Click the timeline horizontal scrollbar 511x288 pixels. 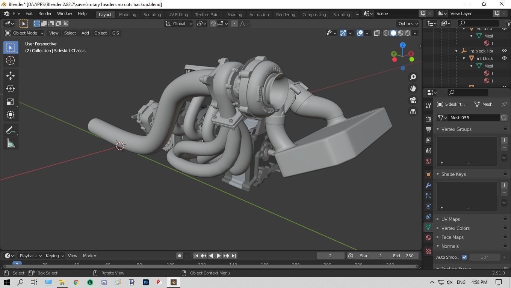click(211, 267)
